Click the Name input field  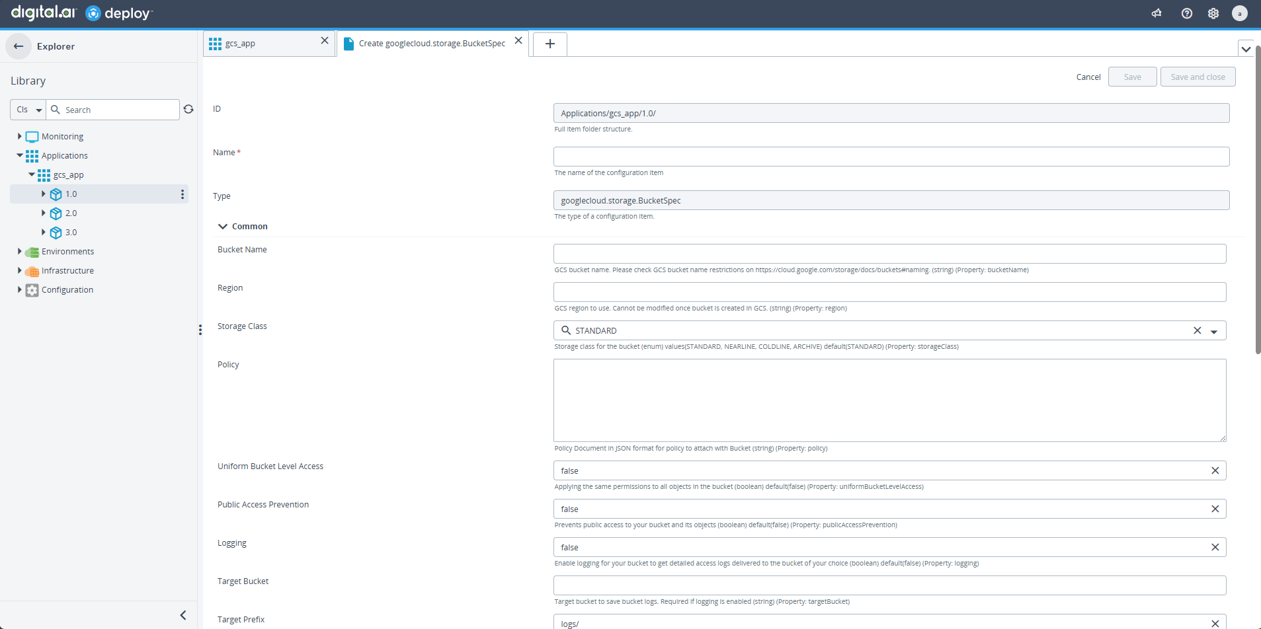click(891, 157)
